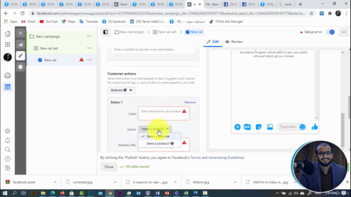The width and height of the screenshot is (351, 197).
Task: Click the GIF icon in Messenger preview
Action: 247,127
